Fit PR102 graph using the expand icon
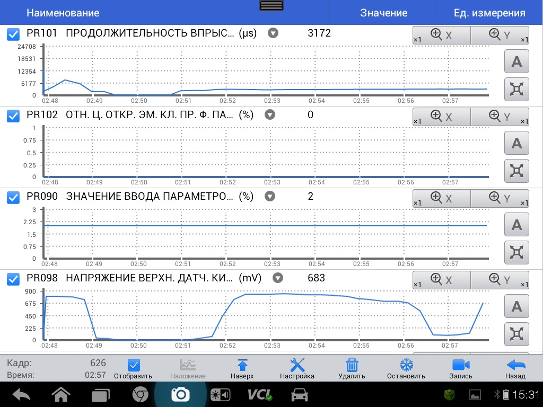Screen dimensions: 543x407 click(x=516, y=171)
